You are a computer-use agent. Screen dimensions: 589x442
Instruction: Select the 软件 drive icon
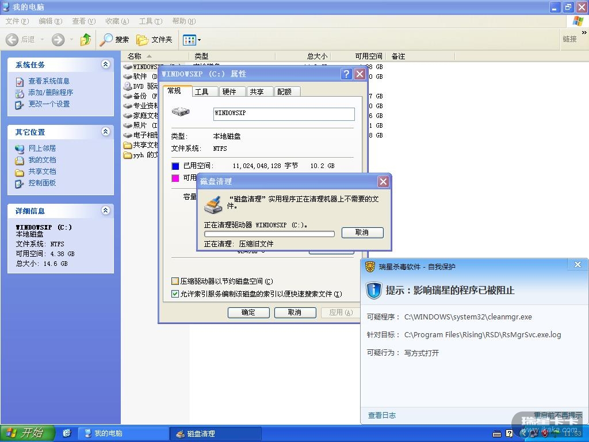(128, 77)
